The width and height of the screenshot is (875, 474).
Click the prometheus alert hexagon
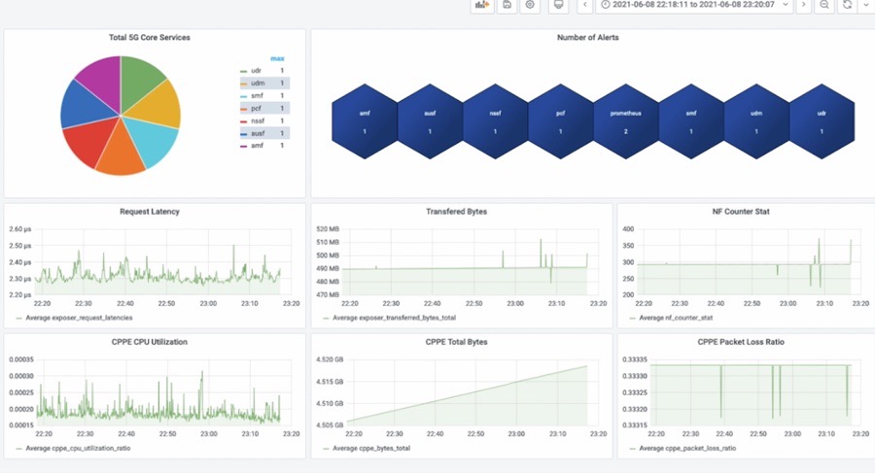tap(625, 122)
